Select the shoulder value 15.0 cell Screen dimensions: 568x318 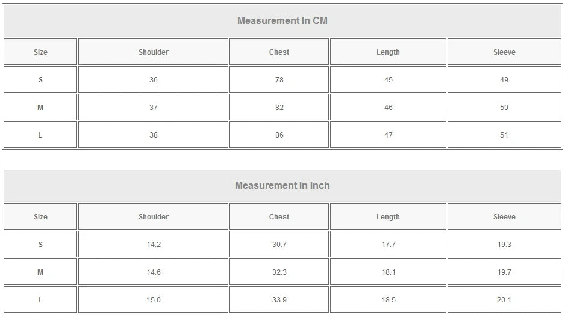point(154,300)
